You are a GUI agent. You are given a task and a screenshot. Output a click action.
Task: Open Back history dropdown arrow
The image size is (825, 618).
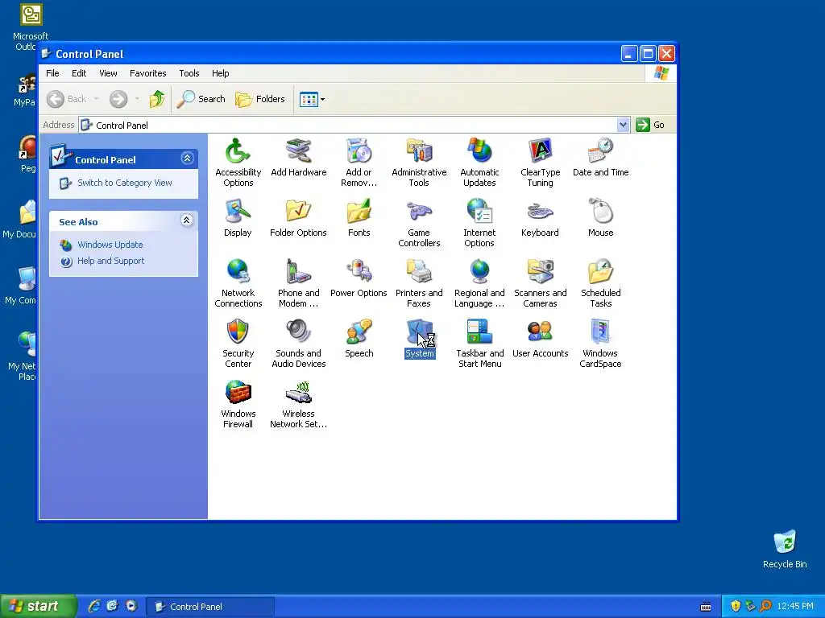click(x=97, y=99)
